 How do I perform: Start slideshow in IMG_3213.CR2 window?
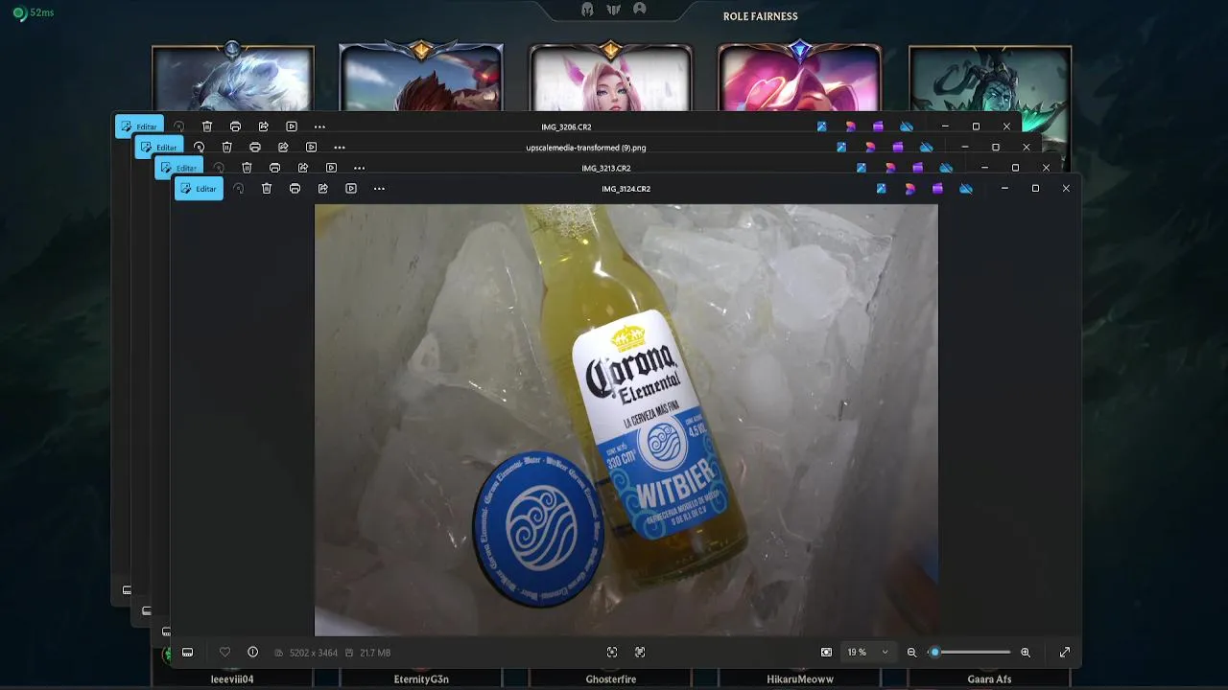tap(331, 168)
